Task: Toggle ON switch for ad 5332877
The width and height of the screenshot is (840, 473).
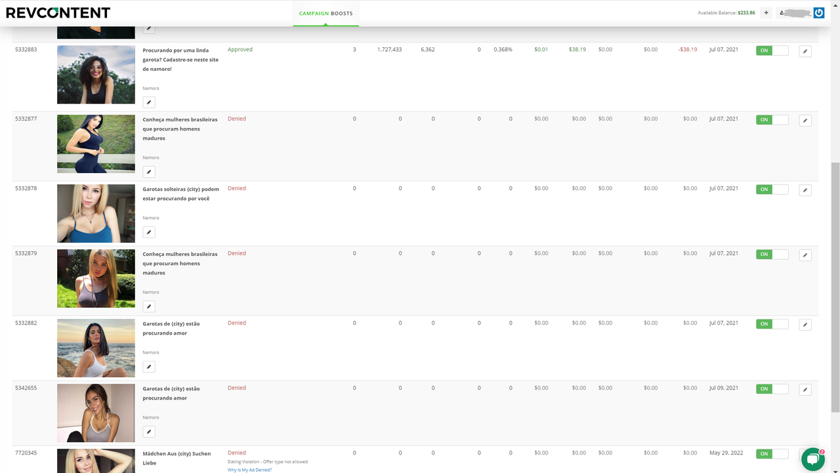Action: coord(772,120)
